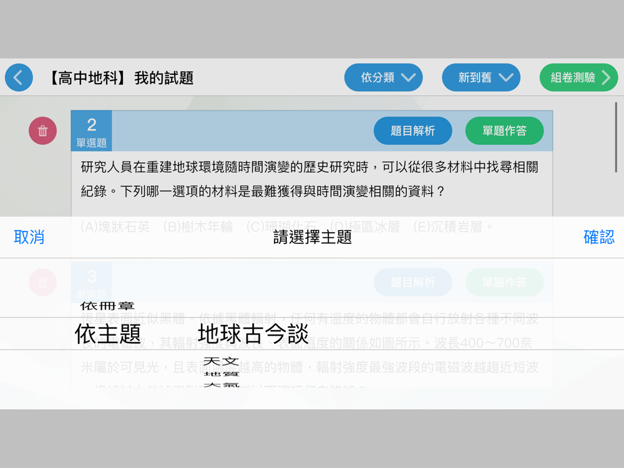
Task: Pick 依冊章 option in the picker
Action: (x=108, y=306)
